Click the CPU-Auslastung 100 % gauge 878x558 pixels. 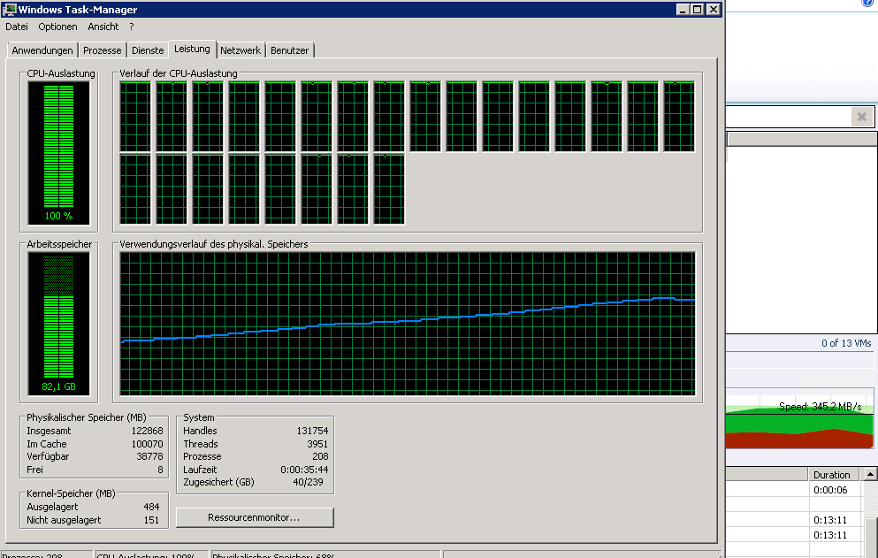pos(58,153)
